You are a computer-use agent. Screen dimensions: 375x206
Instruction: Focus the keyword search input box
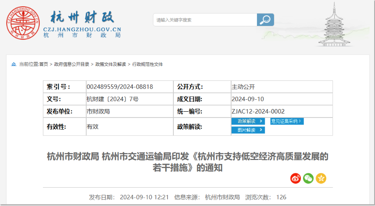click(205, 20)
